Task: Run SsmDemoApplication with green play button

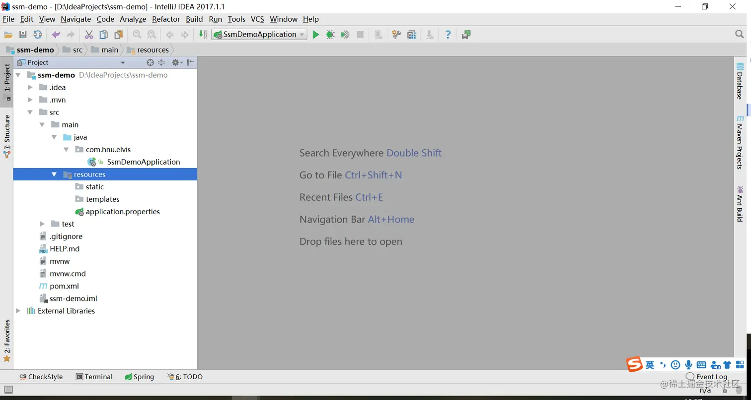Action: pos(315,35)
